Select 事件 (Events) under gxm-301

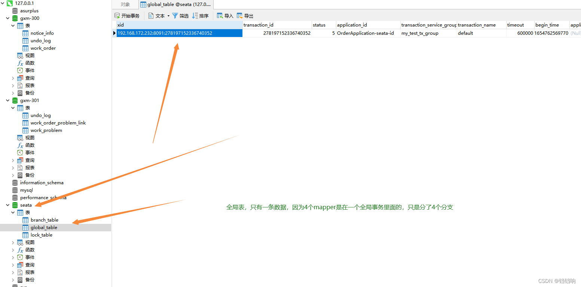pyautogui.click(x=30, y=152)
